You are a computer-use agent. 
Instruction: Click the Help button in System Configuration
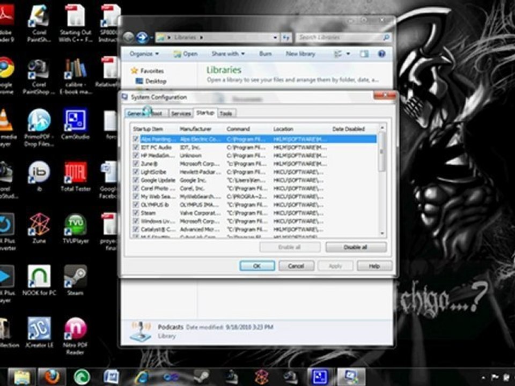(374, 266)
